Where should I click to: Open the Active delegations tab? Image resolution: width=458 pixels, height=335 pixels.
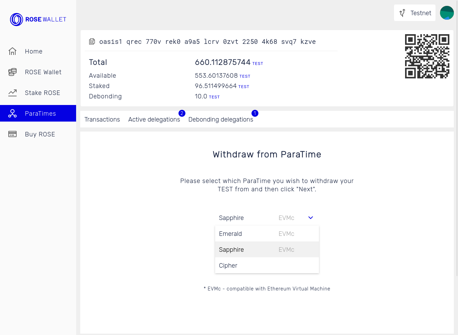pyautogui.click(x=155, y=119)
